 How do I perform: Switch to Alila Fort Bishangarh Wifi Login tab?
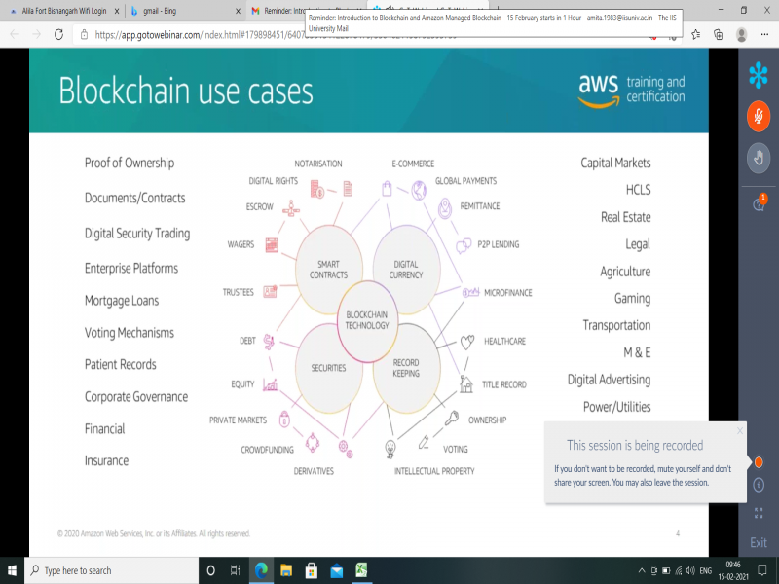pyautogui.click(x=58, y=11)
